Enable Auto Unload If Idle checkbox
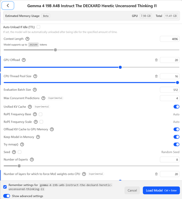 point(38,27)
